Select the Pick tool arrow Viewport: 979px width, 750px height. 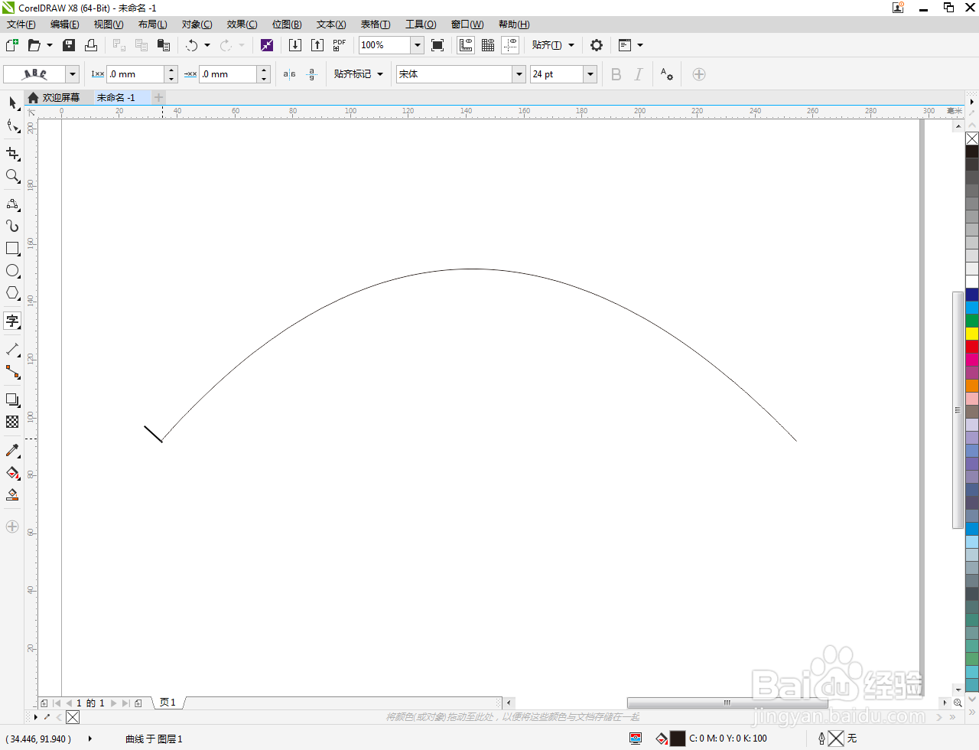point(12,103)
